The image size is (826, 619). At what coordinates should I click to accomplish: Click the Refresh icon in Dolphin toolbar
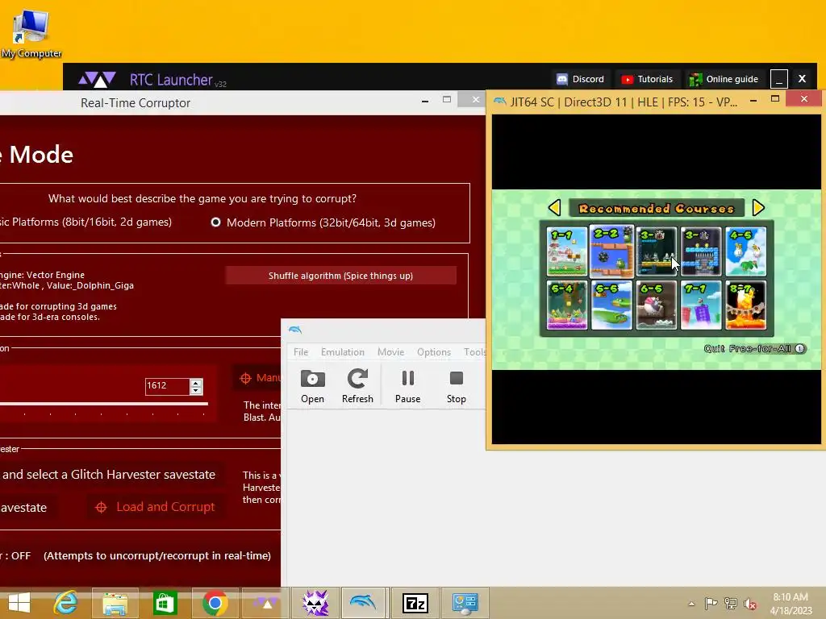click(x=357, y=386)
